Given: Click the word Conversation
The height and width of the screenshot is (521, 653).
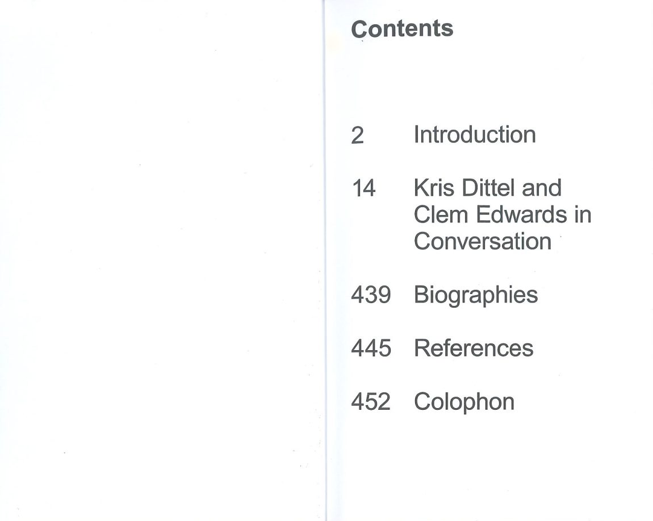Looking at the screenshot, I should (x=483, y=241).
